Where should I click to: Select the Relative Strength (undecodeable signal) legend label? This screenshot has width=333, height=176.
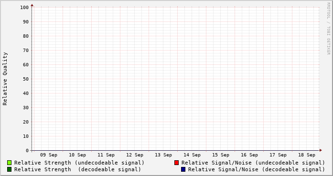79,163
